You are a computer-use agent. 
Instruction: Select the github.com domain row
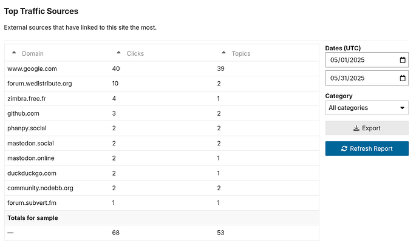pos(162,113)
